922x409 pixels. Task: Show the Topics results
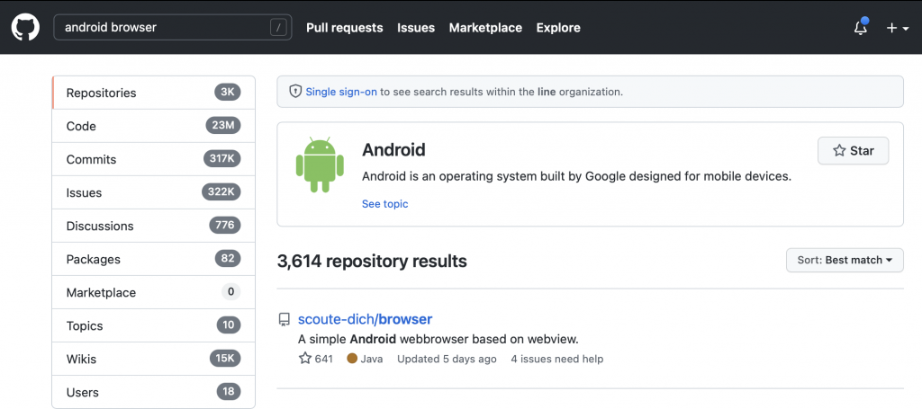point(153,325)
